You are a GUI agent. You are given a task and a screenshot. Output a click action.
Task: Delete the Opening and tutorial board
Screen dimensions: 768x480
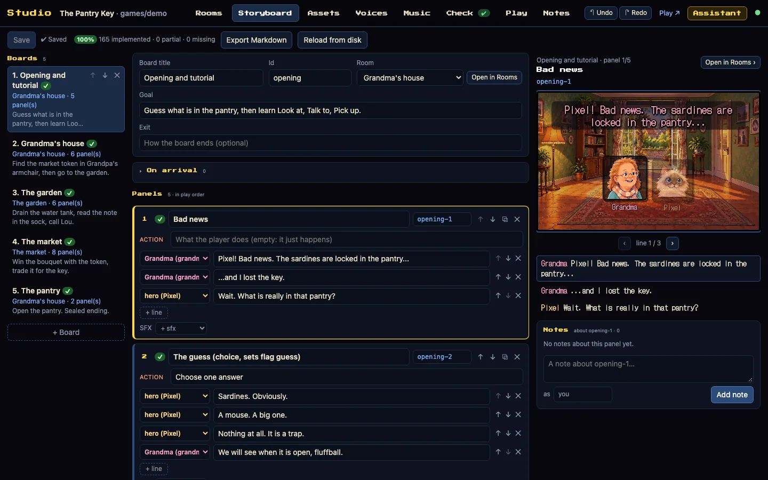(x=117, y=76)
